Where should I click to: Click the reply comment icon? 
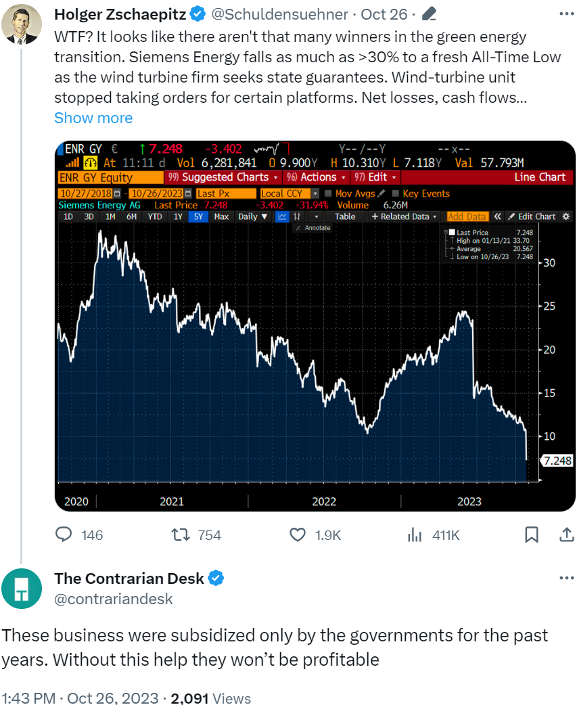pos(64,535)
